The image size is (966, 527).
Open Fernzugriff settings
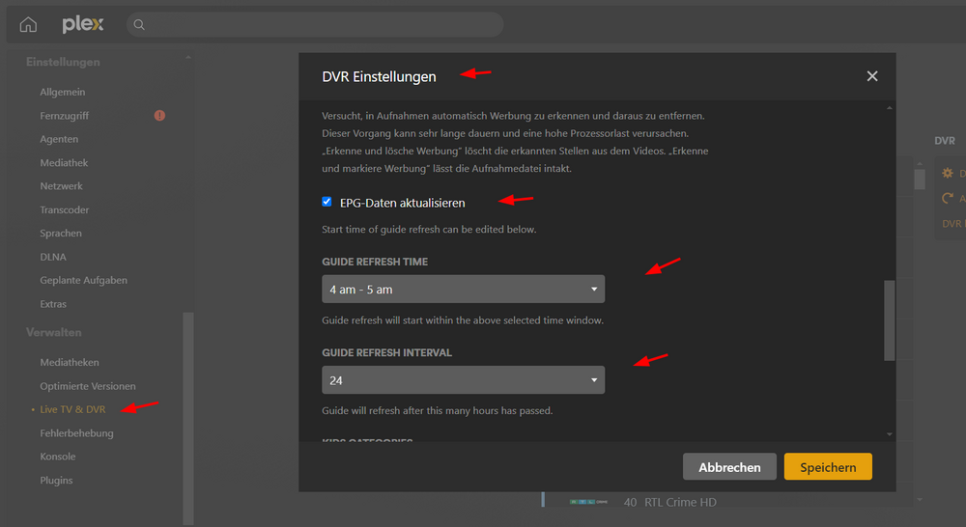click(65, 116)
